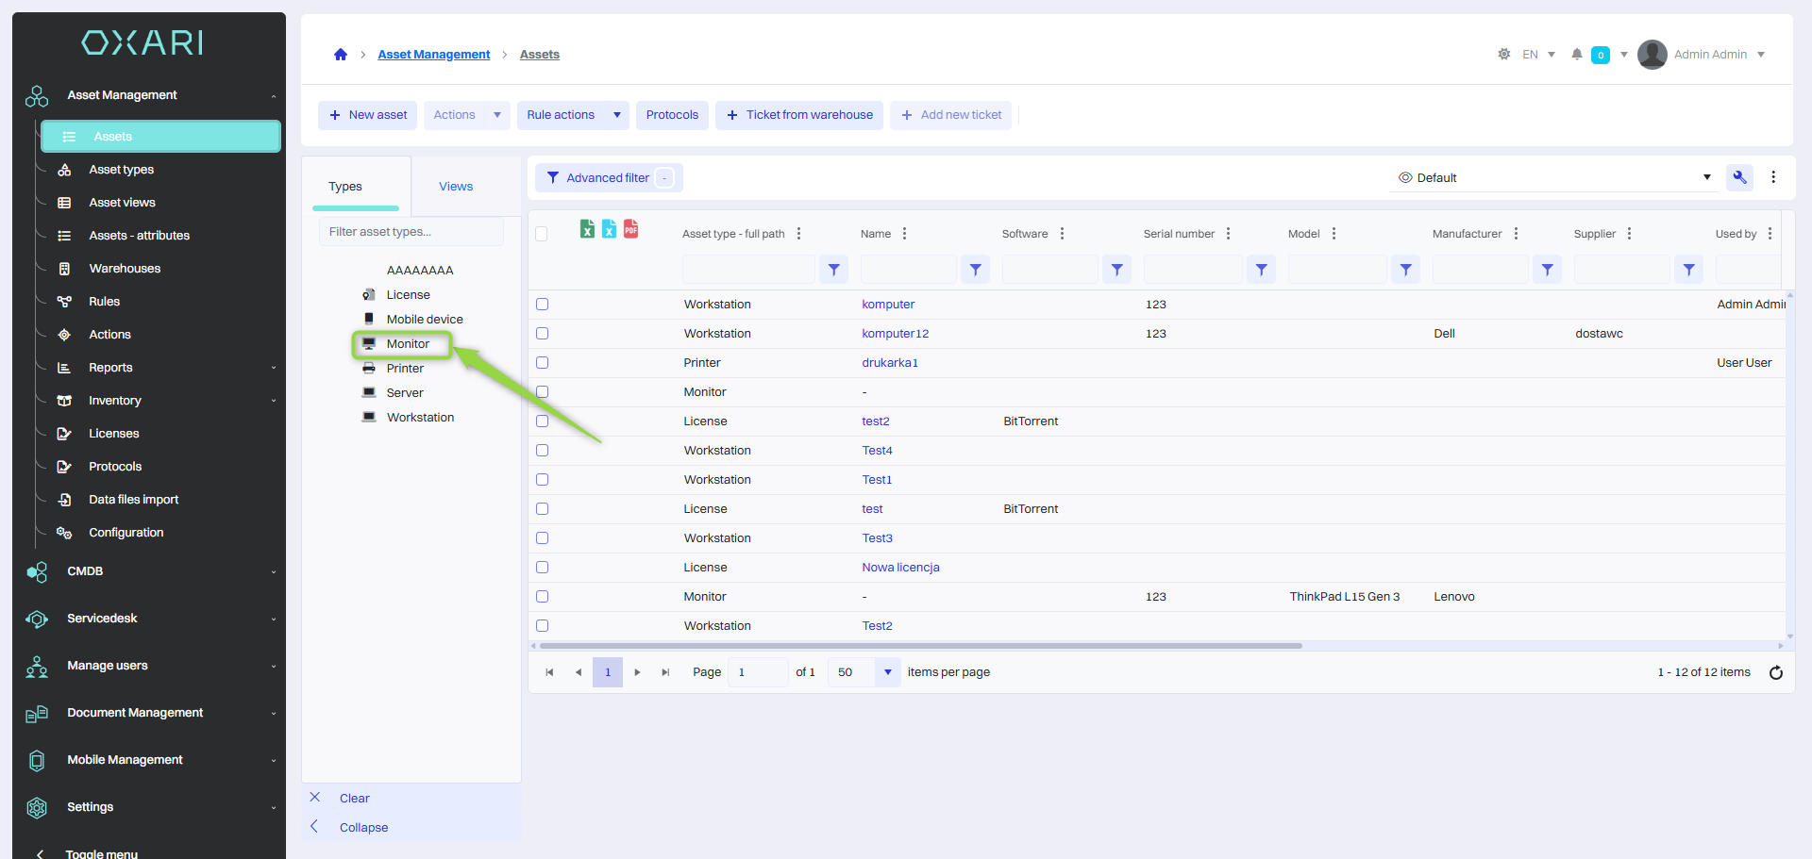Open the notifications bell
Viewport: 1812px width, 859px height.
[x=1576, y=55]
